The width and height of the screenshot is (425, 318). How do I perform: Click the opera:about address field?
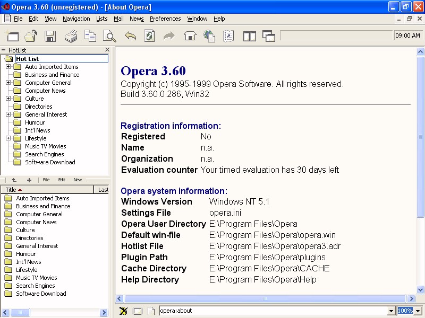point(273,311)
